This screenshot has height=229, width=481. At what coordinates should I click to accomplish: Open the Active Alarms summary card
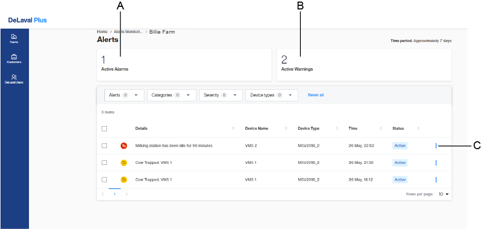(x=184, y=65)
